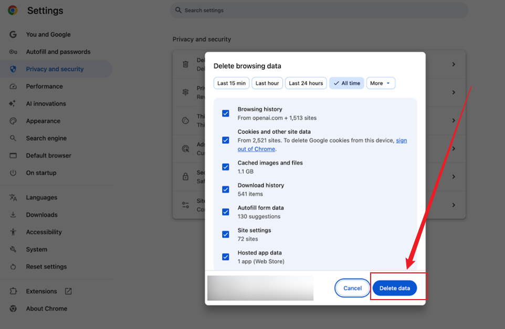Image resolution: width=505 pixels, height=329 pixels.
Task: Disable the Cached images and files checkbox
Action: [x=226, y=166]
